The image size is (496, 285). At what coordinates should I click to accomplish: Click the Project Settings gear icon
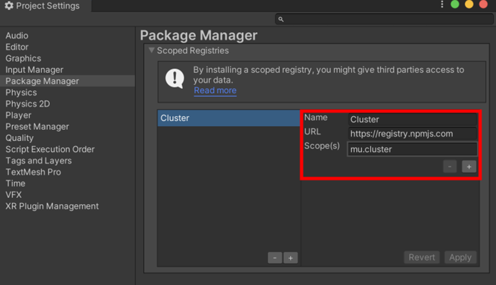pyautogui.click(x=9, y=6)
